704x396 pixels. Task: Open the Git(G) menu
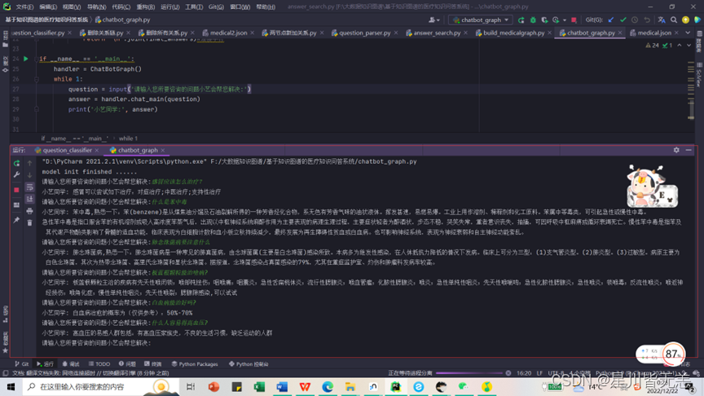216,7
